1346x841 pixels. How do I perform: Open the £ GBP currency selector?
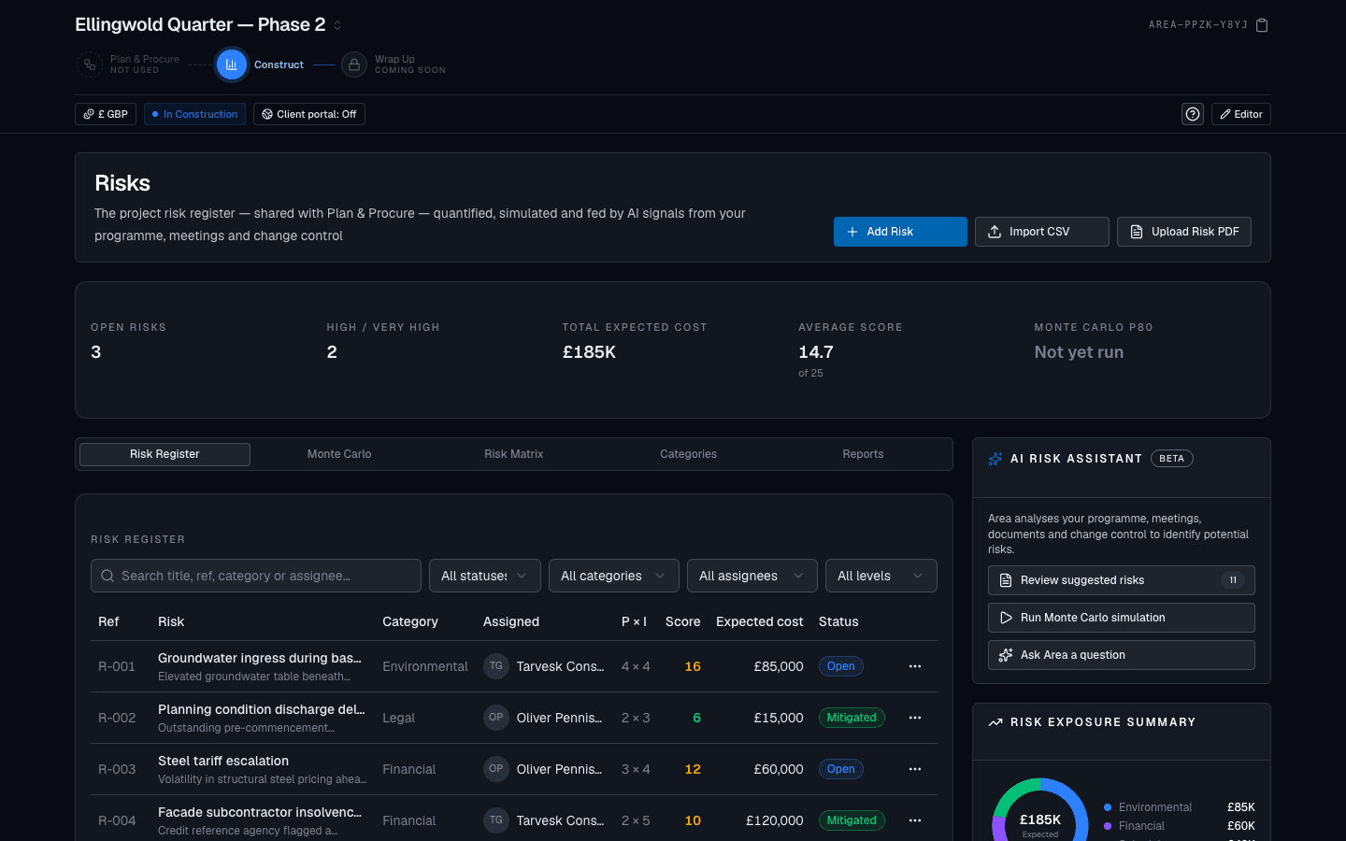[x=106, y=114]
